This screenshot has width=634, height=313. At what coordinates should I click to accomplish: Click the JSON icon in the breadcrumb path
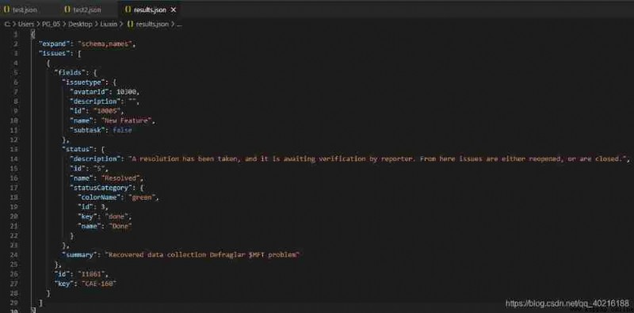click(x=130, y=25)
